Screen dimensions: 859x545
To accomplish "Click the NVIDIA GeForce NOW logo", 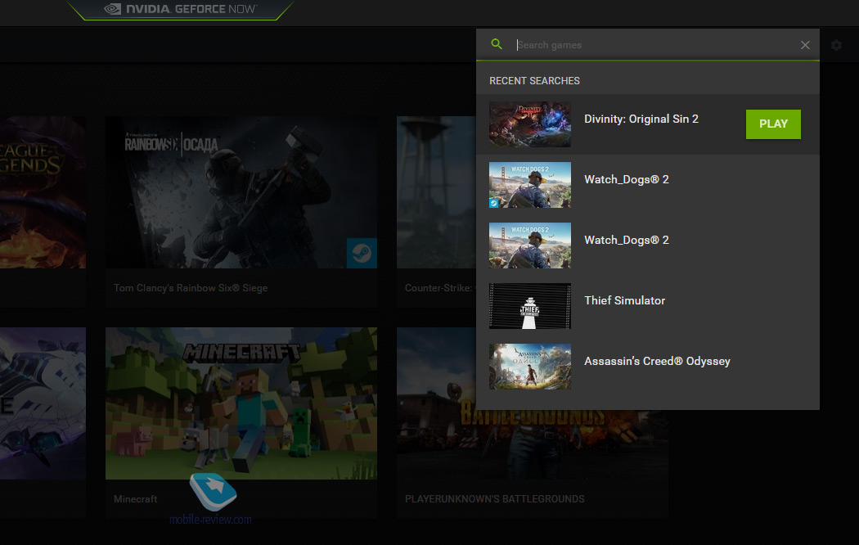I will pyautogui.click(x=180, y=9).
